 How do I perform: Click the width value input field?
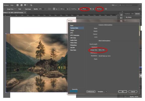tap(84, 9)
